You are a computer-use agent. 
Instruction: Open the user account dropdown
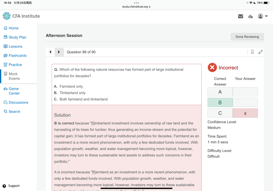click(x=263, y=16)
